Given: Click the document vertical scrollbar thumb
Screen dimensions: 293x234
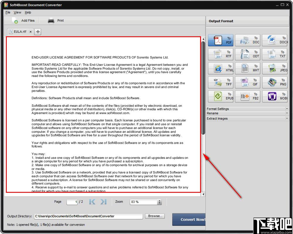Looking at the screenshot, I should coord(203,88).
